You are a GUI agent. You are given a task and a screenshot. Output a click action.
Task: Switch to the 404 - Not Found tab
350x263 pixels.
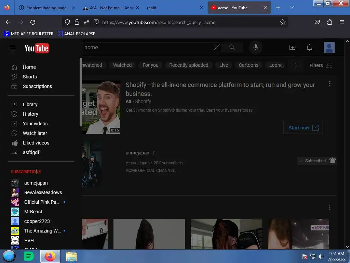click(111, 8)
